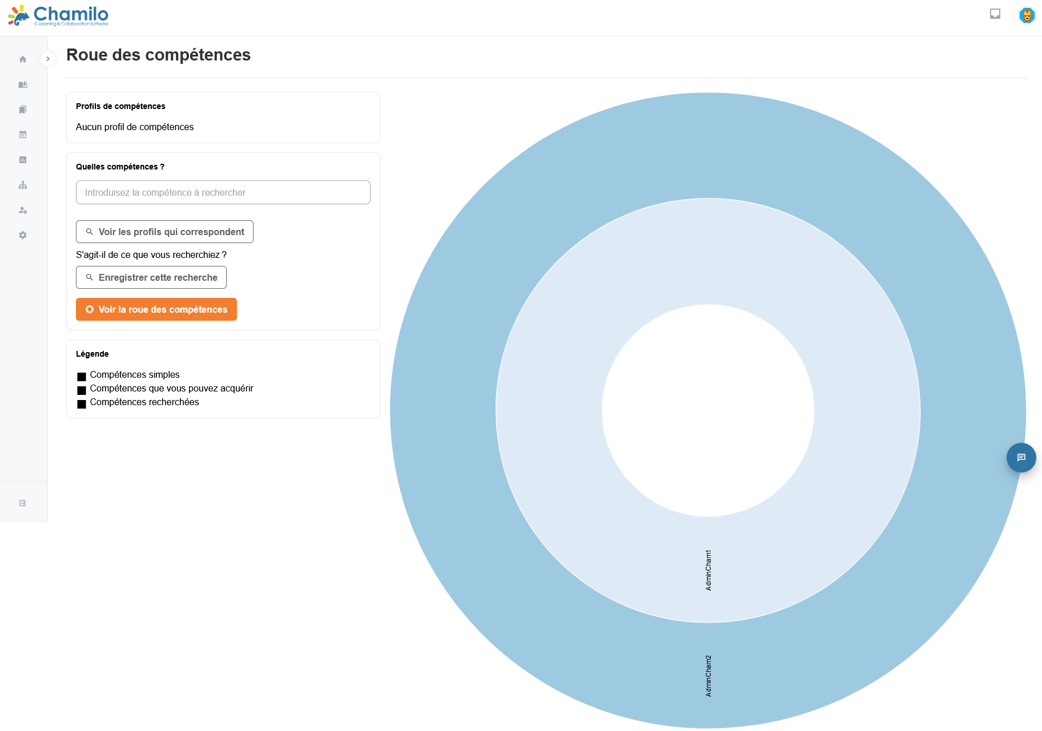The height and width of the screenshot is (731, 1042).
Task: Click the monitor icon in the top bar
Action: click(x=995, y=13)
